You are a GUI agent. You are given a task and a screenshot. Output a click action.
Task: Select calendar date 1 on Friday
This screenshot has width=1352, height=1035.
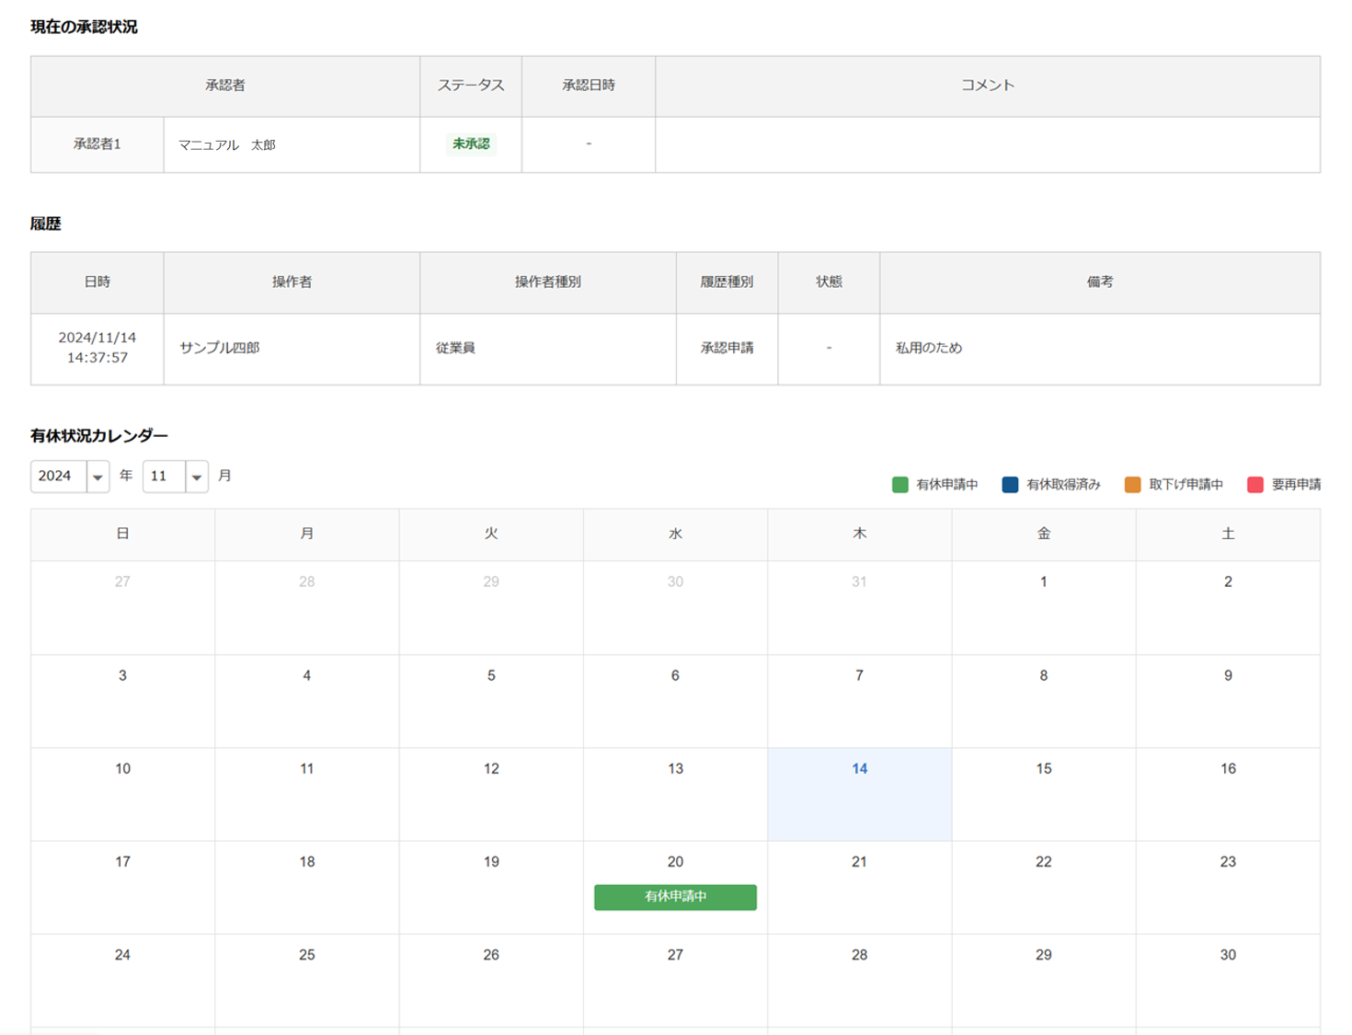1043,582
